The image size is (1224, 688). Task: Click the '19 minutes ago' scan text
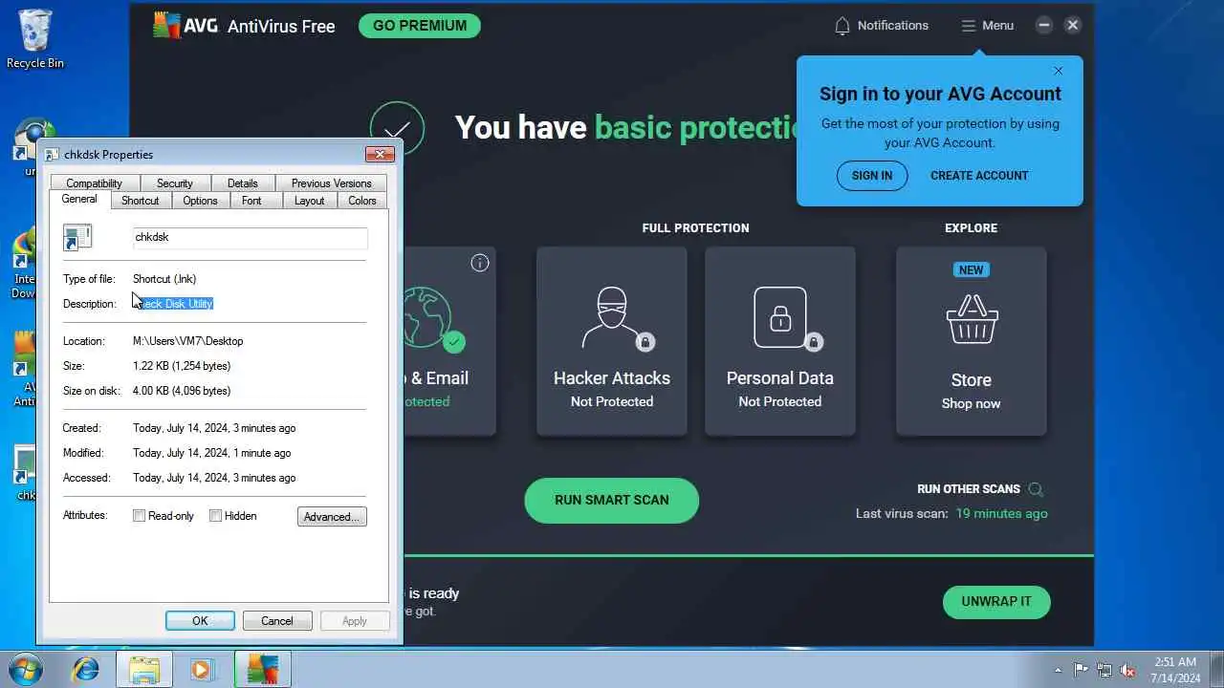coord(1001,514)
